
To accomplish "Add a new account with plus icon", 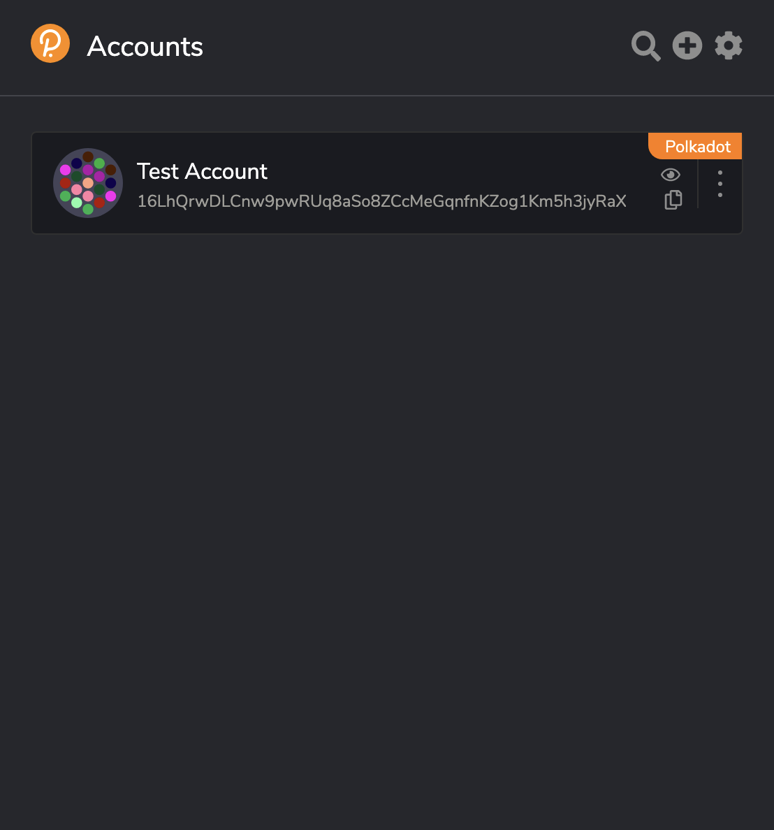I will tap(687, 45).
